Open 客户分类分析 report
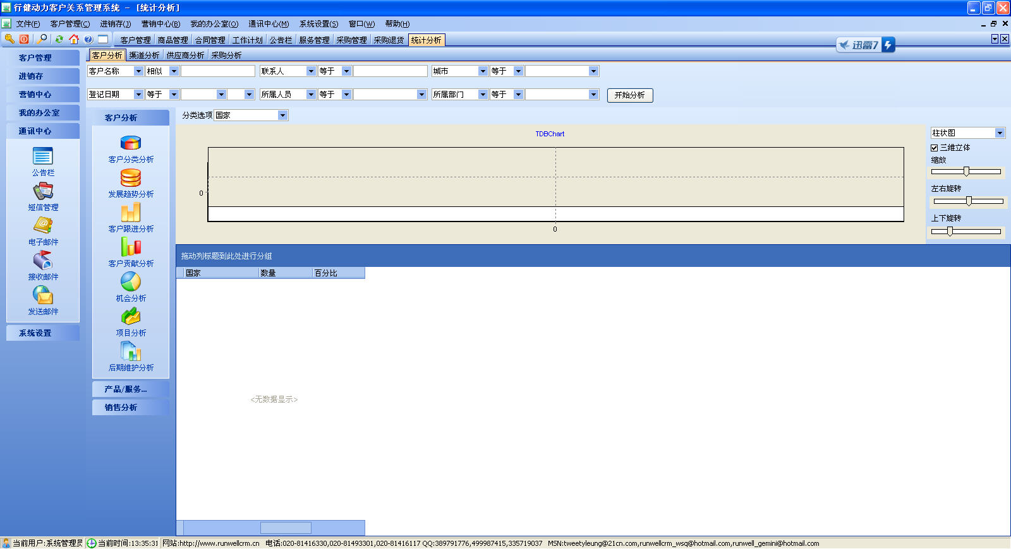This screenshot has height=549, width=1011. point(131,149)
